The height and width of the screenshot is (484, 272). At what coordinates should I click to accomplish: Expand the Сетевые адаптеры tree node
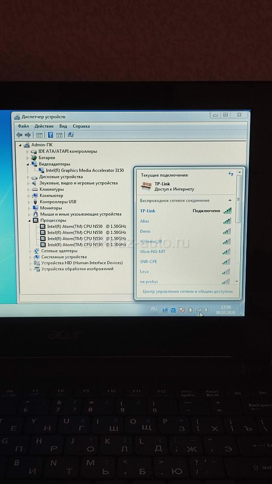[30, 251]
